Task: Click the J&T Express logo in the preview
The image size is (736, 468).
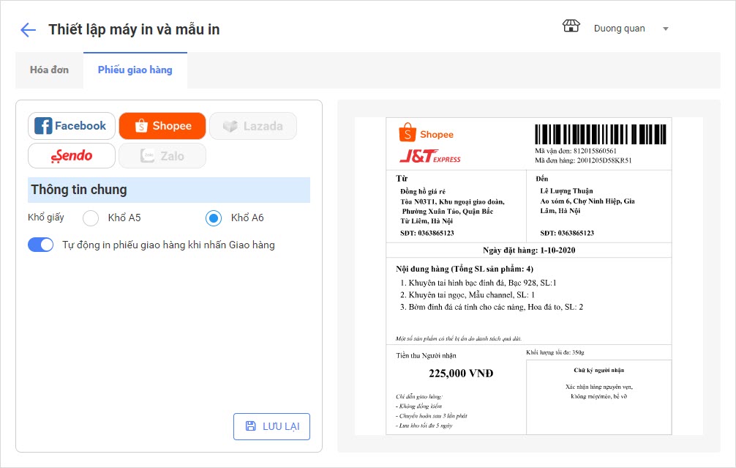Action: (429, 157)
